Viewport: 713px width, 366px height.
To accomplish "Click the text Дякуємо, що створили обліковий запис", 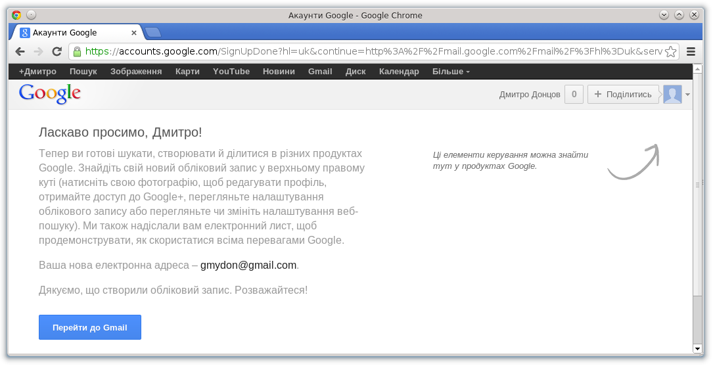I will 135,290.
